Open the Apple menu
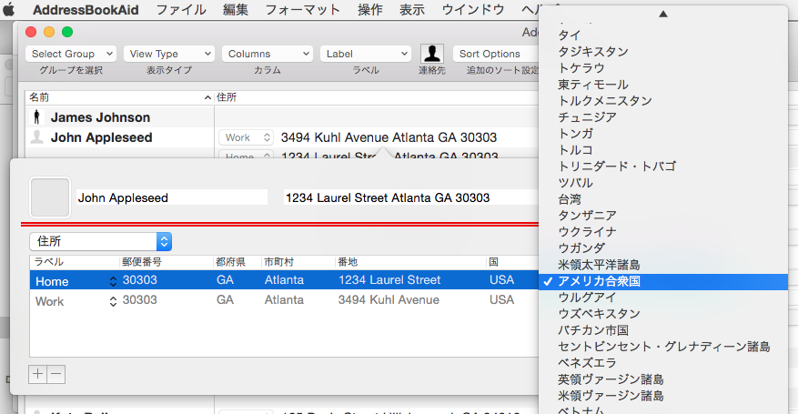The image size is (798, 414). pos(9,9)
